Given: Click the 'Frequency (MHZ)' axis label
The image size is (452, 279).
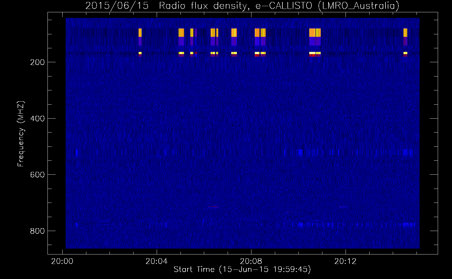Looking at the screenshot, I should coord(21,134).
